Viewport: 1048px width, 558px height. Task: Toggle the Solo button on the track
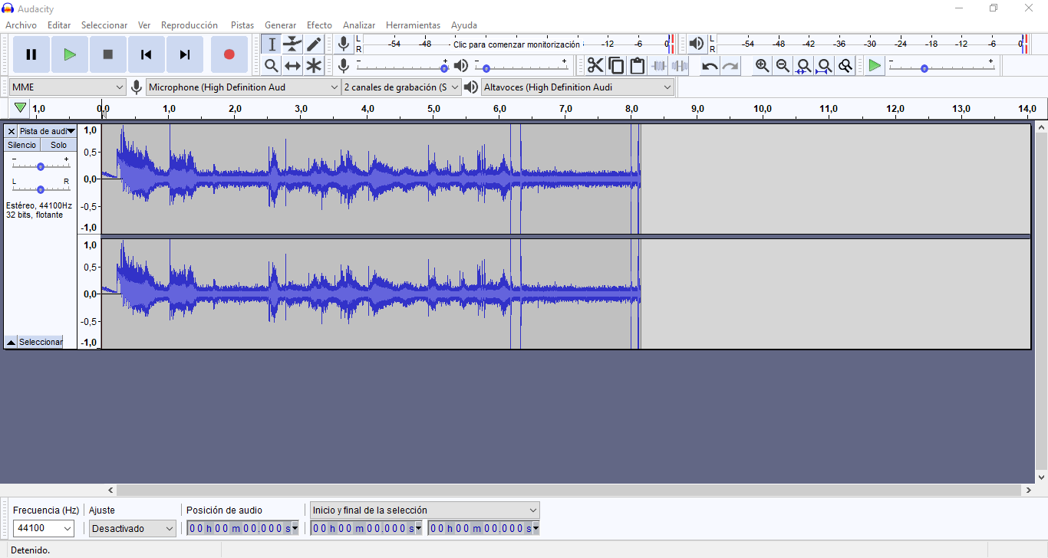click(58, 145)
